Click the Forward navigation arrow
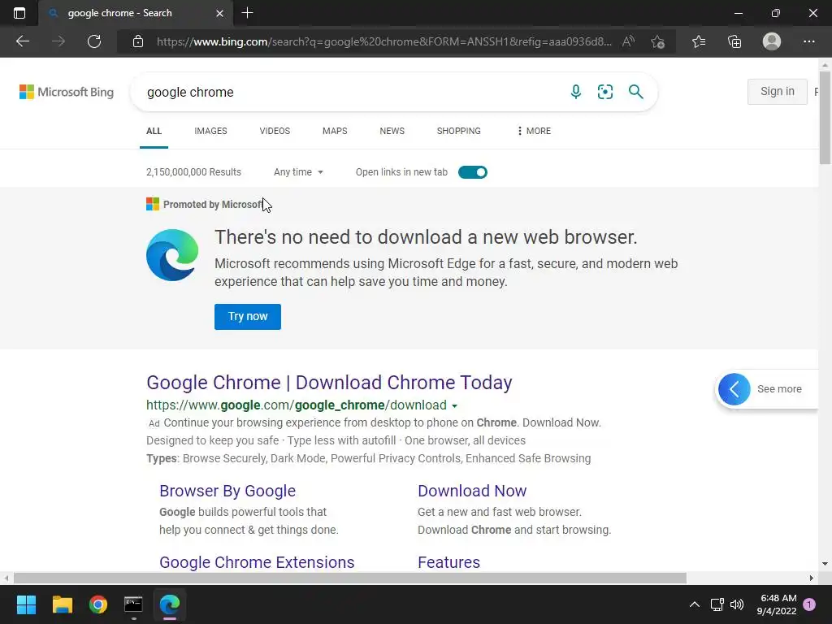 click(x=58, y=41)
